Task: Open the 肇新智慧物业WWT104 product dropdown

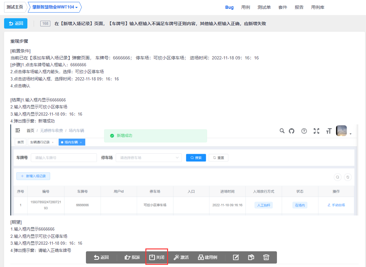Action: point(55,7)
